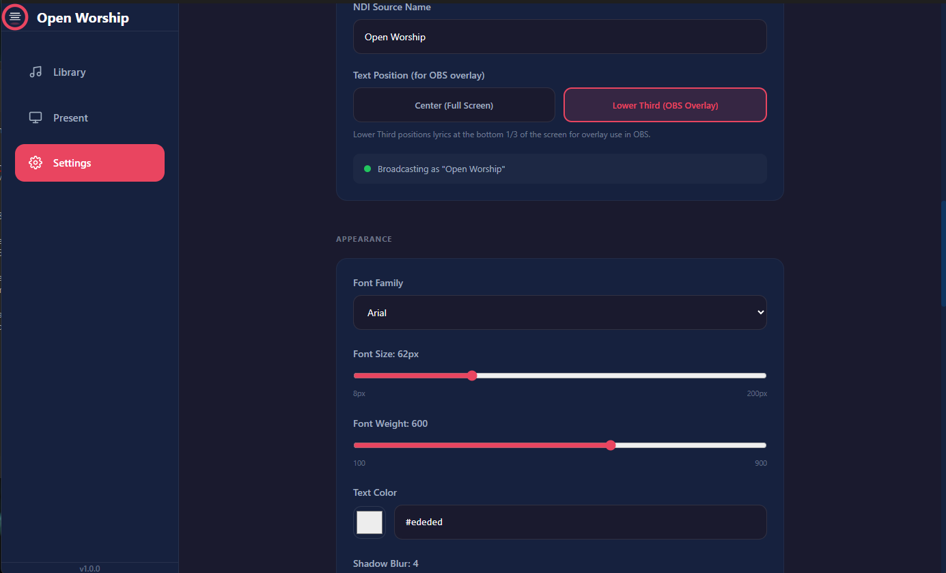946x573 pixels.
Task: Click the Open Worship app title
Action: [83, 18]
